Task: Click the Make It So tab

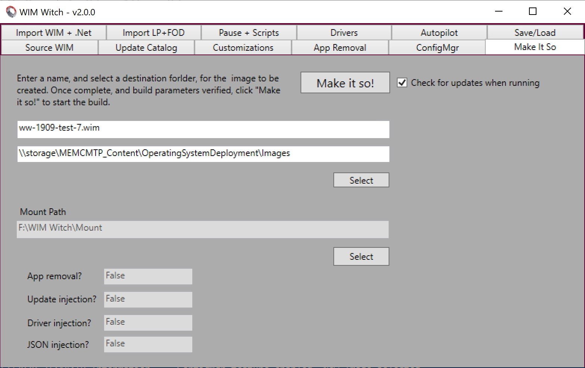Action: click(535, 47)
